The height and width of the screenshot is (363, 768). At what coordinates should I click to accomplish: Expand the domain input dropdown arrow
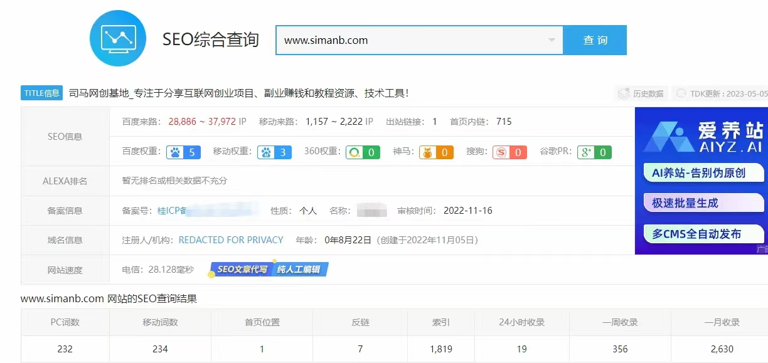click(x=552, y=40)
